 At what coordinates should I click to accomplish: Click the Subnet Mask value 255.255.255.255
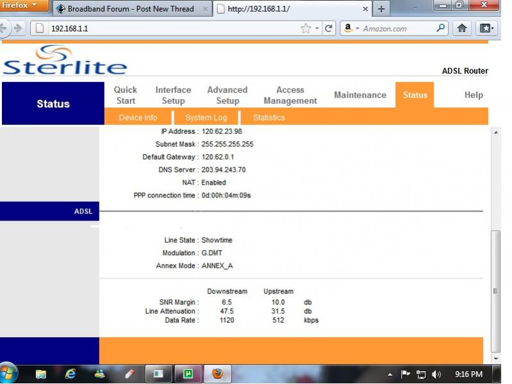coord(227,144)
